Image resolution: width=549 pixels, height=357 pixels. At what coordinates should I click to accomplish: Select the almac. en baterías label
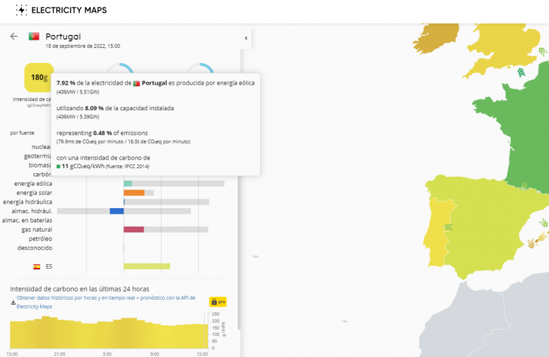point(27,221)
